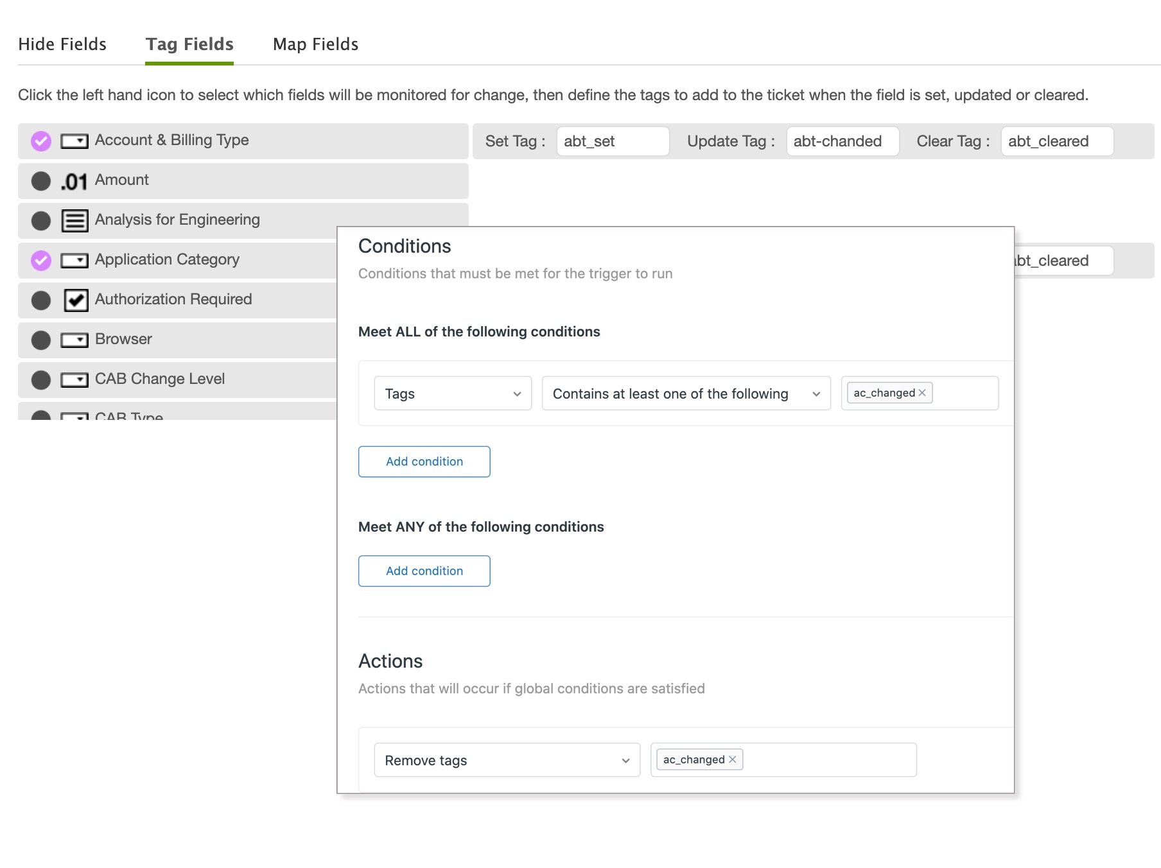Click the condition tags input box
1161x868 pixels.
point(920,393)
